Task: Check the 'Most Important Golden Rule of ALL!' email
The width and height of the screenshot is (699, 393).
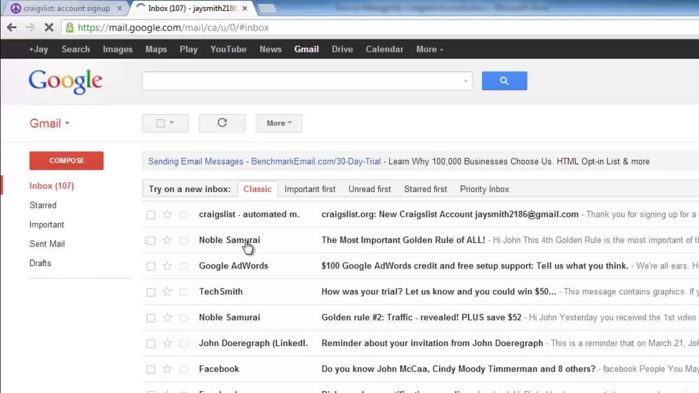Action: (151, 240)
